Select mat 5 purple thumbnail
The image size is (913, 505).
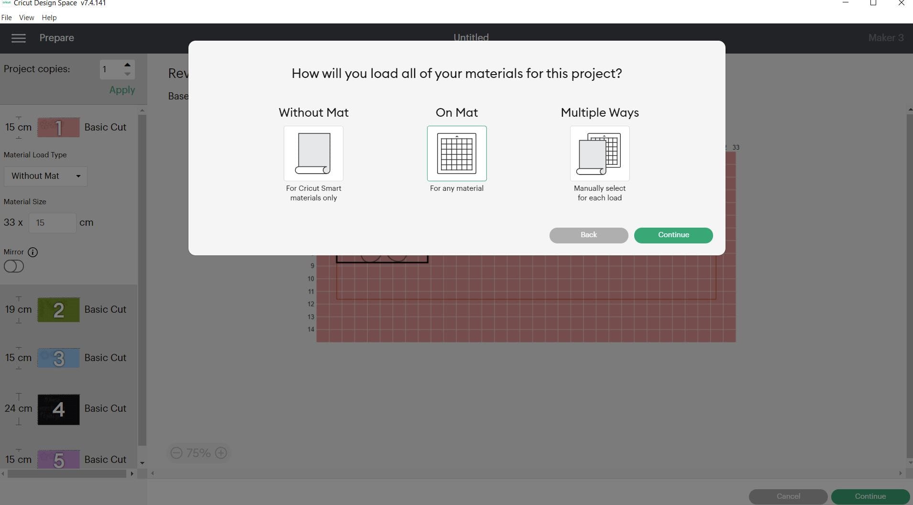click(x=58, y=460)
